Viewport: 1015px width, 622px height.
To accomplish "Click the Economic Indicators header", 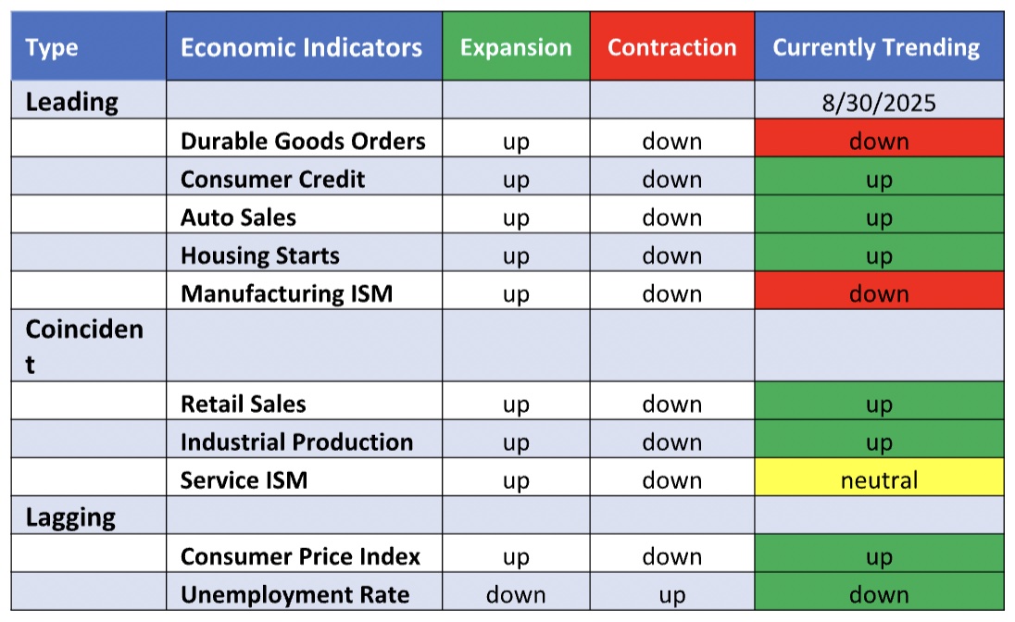I will [301, 47].
